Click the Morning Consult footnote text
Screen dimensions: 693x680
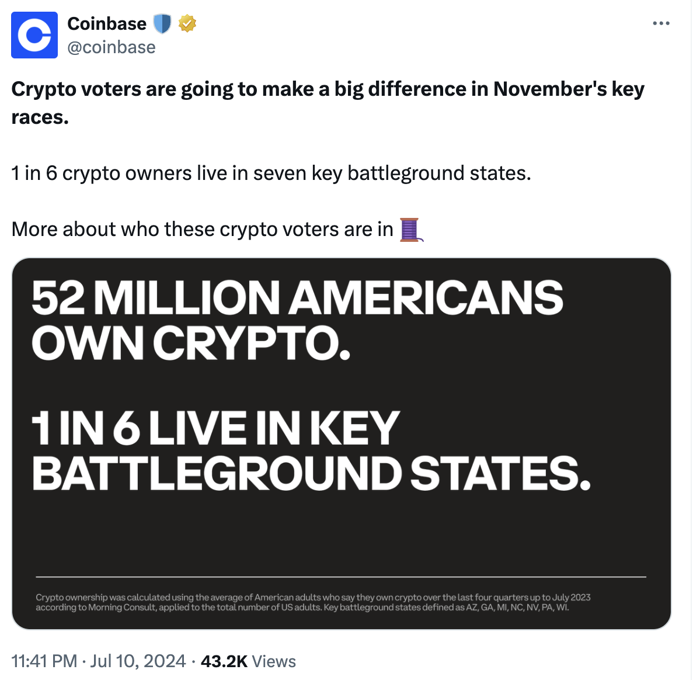[313, 602]
